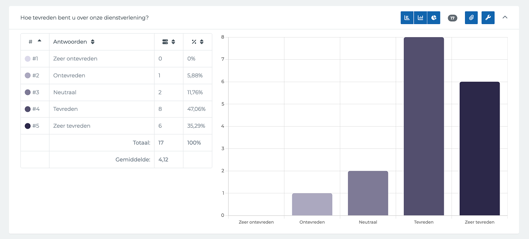Switch to vertical bar chart view

coord(421,18)
